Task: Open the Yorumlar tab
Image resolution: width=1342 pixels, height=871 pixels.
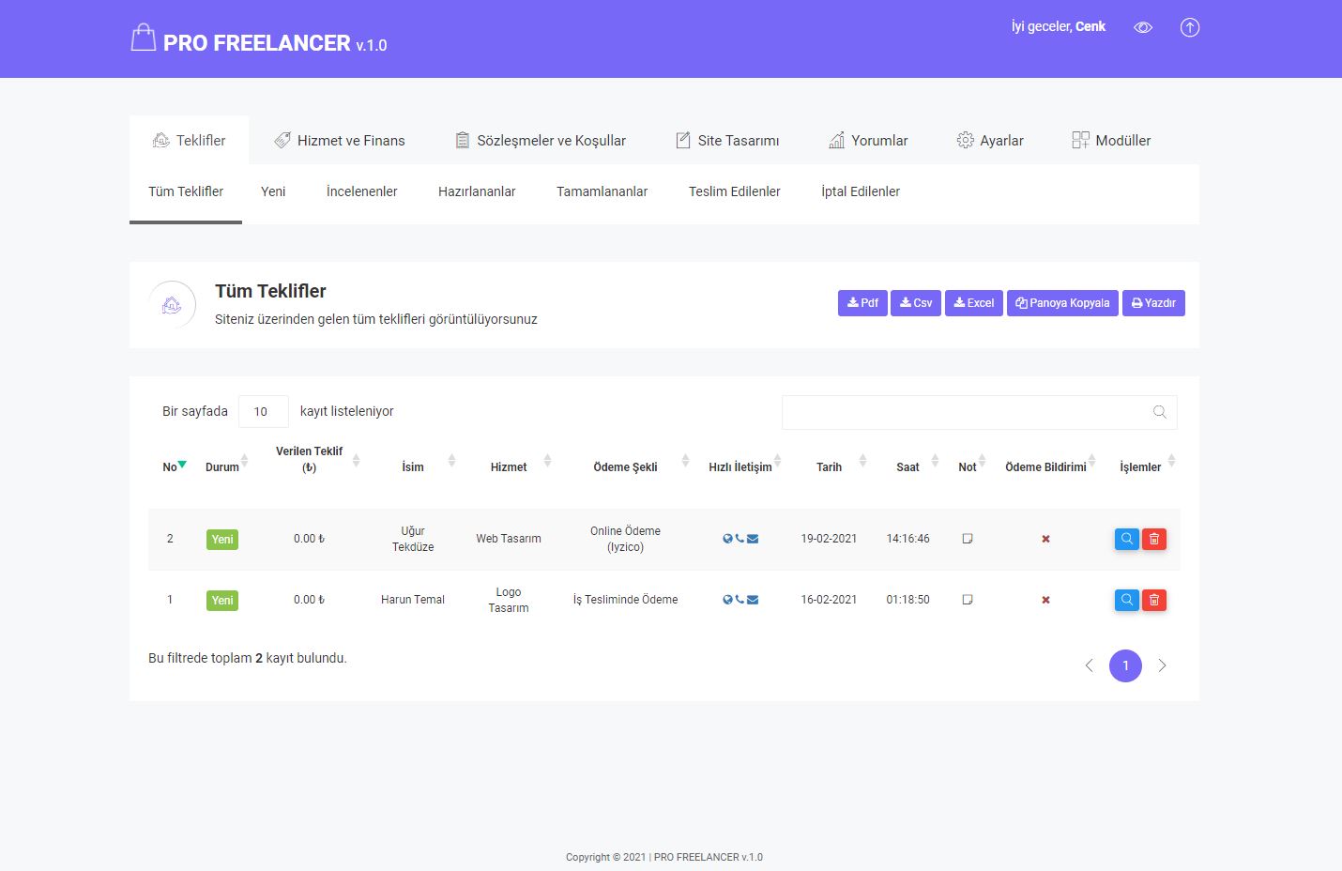Action: (x=868, y=140)
